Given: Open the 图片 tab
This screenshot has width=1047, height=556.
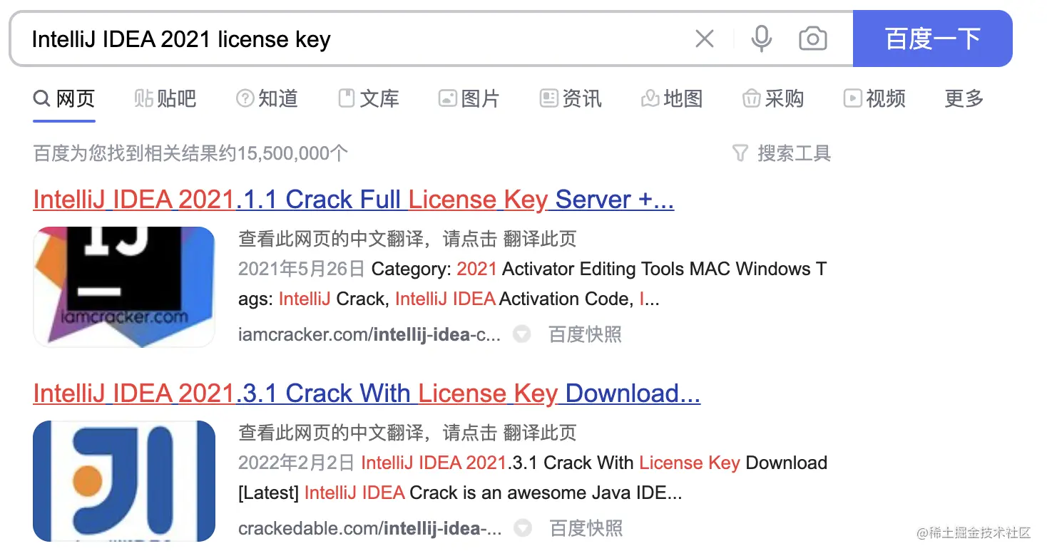Looking at the screenshot, I should pos(469,98).
